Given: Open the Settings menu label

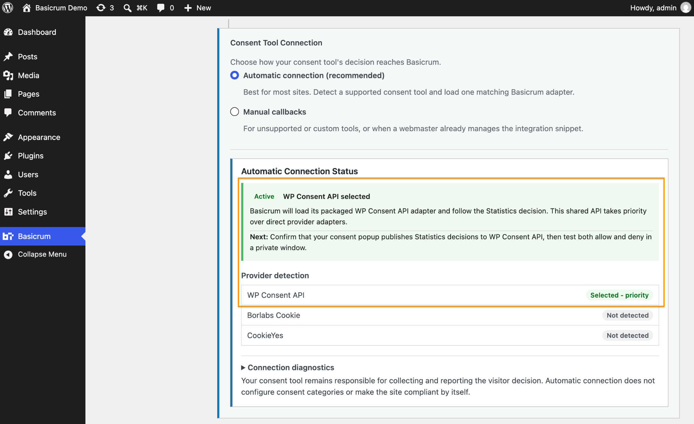Looking at the screenshot, I should click(32, 212).
